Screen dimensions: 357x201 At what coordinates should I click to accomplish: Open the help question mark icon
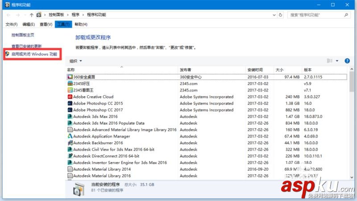point(347,61)
